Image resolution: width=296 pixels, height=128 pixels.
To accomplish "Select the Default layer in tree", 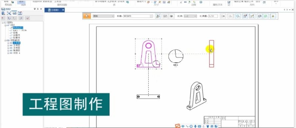I will (x=18, y=28).
